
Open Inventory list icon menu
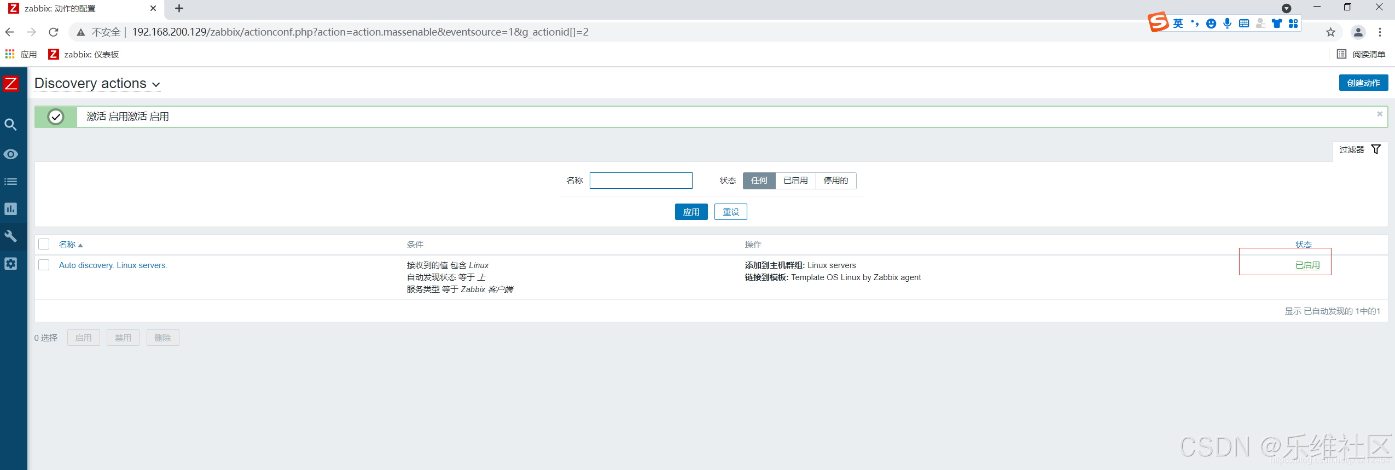click(10, 182)
